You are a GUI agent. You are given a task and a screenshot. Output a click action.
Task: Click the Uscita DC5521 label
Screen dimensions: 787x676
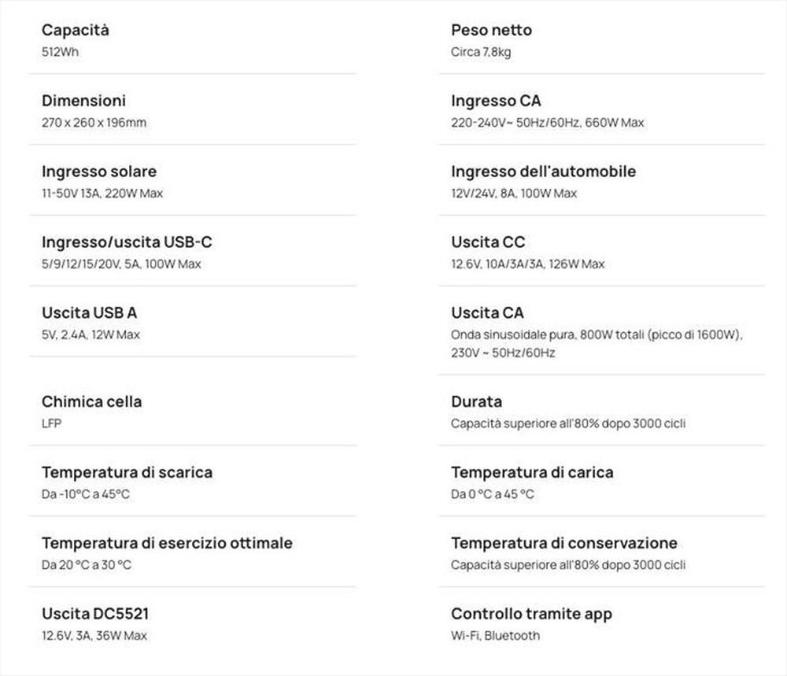94,614
